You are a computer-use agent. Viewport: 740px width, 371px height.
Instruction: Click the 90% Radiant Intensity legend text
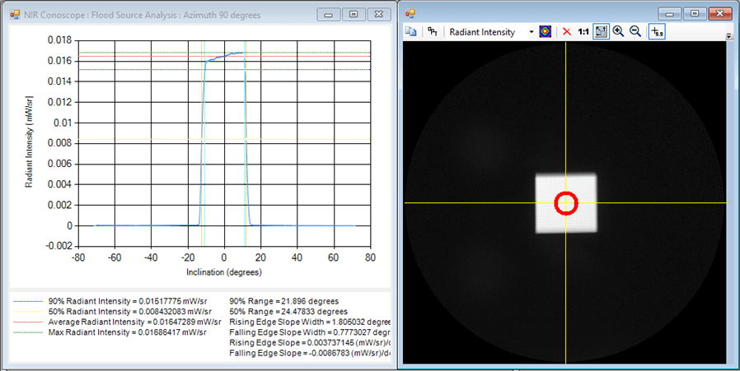pos(128,301)
